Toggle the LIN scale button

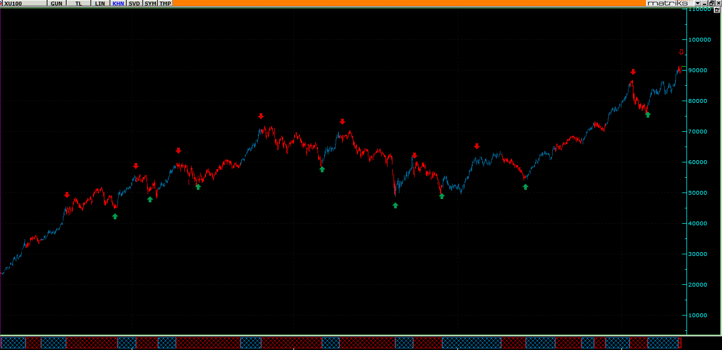[x=99, y=3]
